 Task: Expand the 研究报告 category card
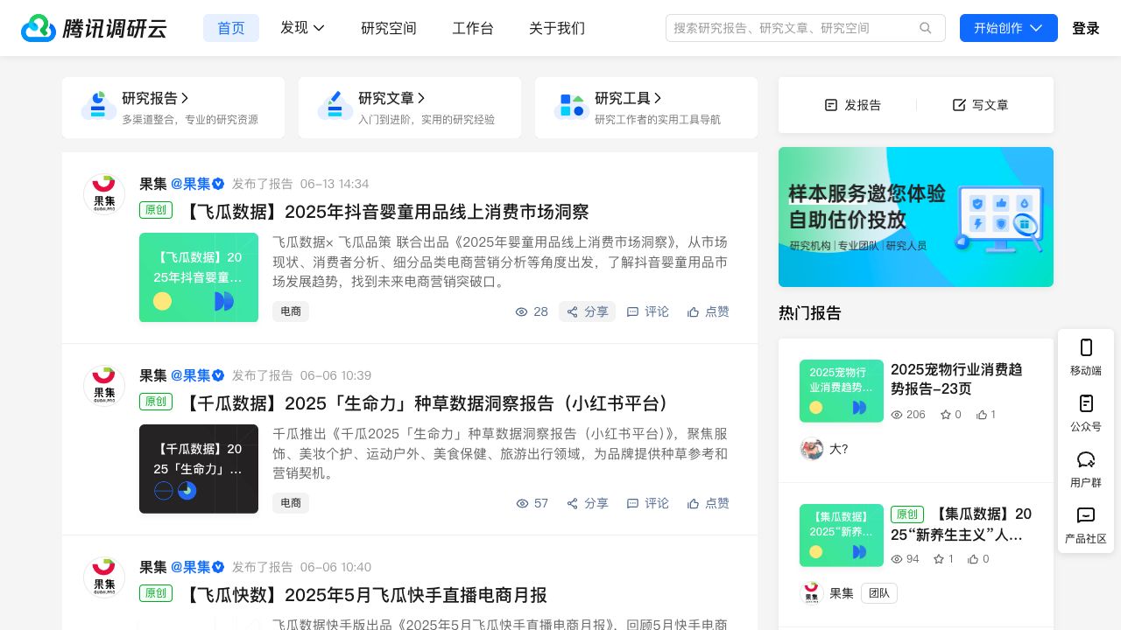tap(155, 98)
